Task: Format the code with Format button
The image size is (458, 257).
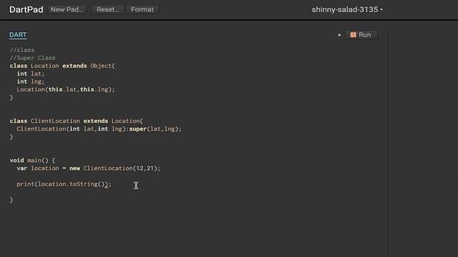Action: 142,9
